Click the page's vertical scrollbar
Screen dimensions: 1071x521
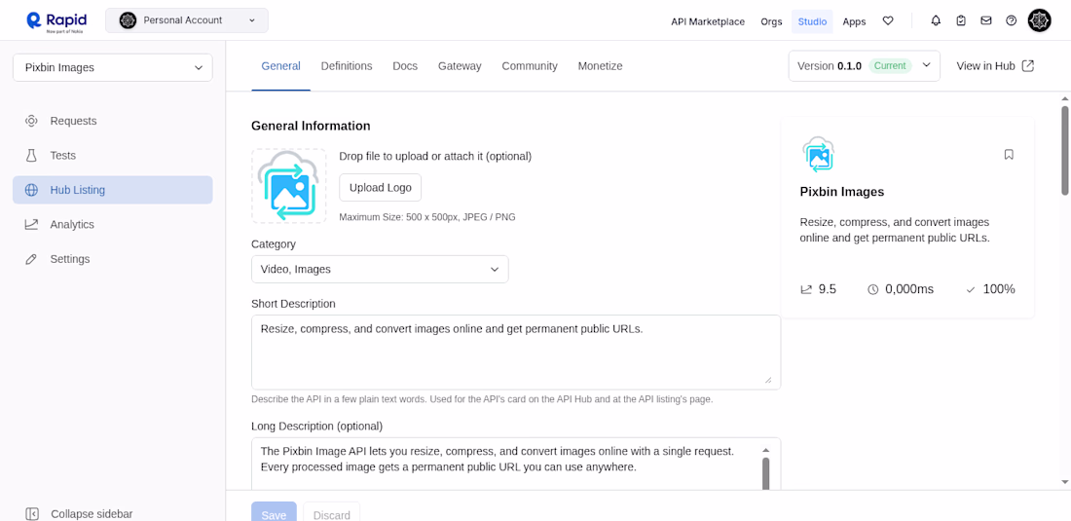click(1064, 151)
